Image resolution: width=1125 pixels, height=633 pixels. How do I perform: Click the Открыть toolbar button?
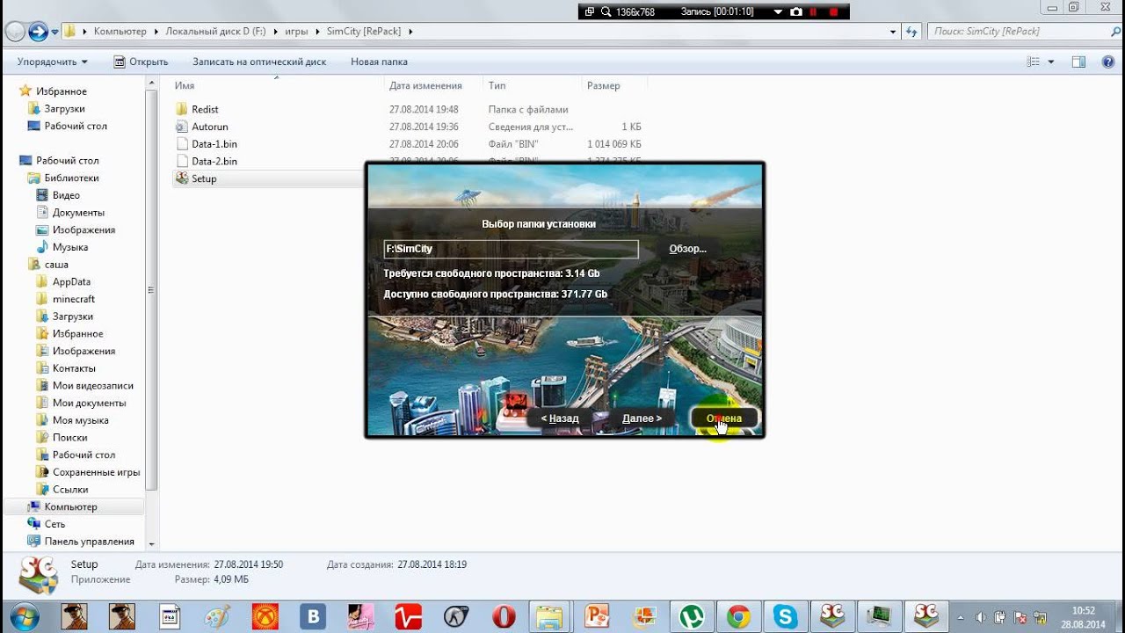pyautogui.click(x=141, y=62)
